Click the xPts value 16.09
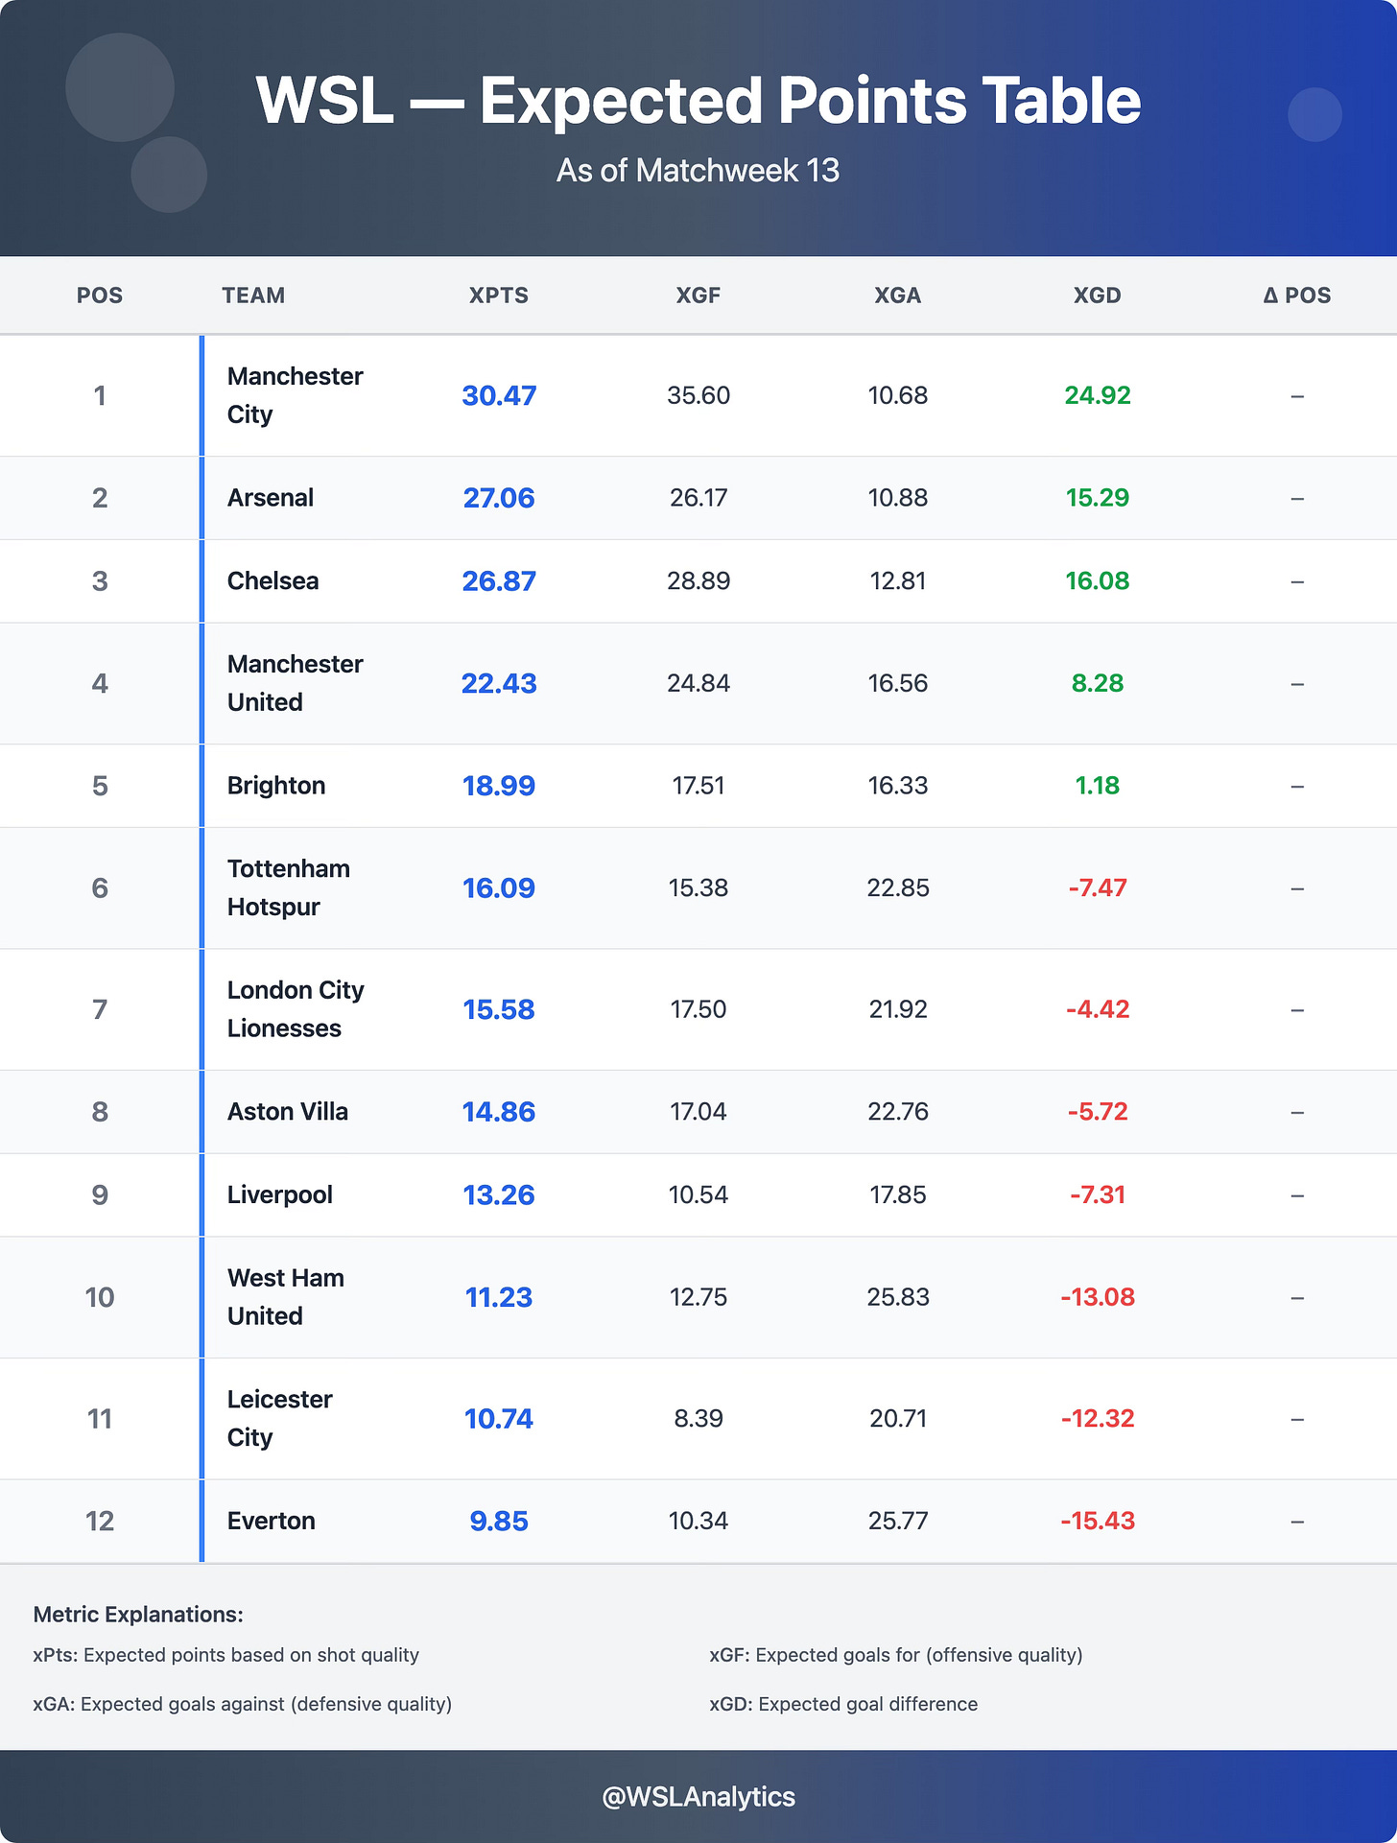The height and width of the screenshot is (1843, 1397). tap(499, 888)
